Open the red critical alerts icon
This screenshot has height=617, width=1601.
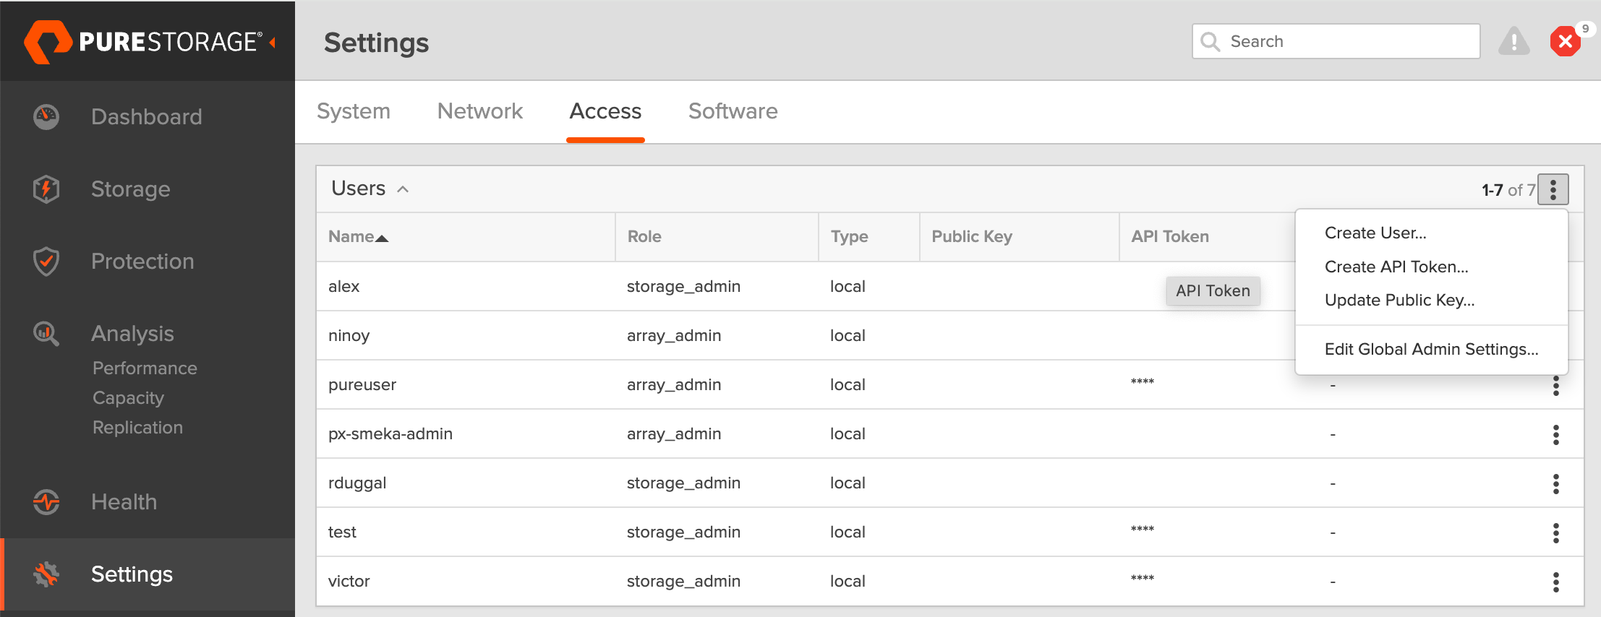(x=1566, y=41)
